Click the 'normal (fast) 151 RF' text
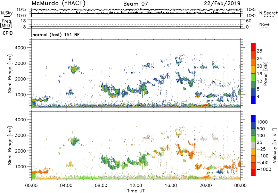Viewport: 278px width, 193px height. click(56, 34)
